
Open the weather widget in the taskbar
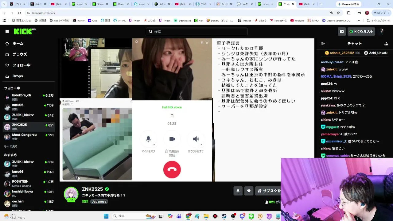(x=14, y=216)
